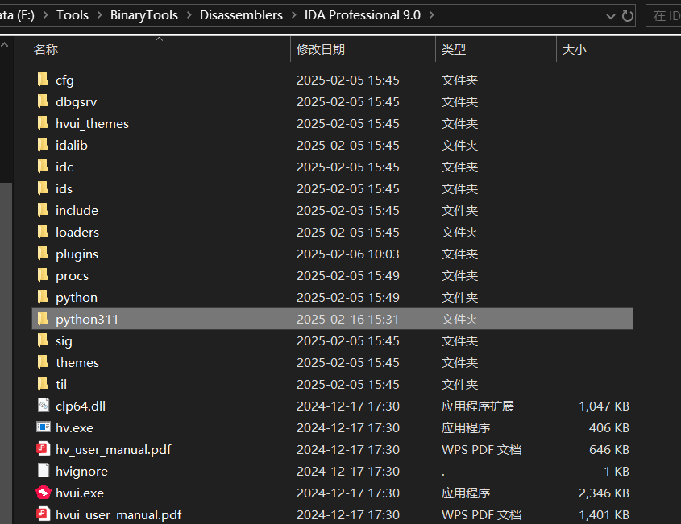Click the hvignore file name
This screenshot has width=681, height=524.
[x=81, y=471]
